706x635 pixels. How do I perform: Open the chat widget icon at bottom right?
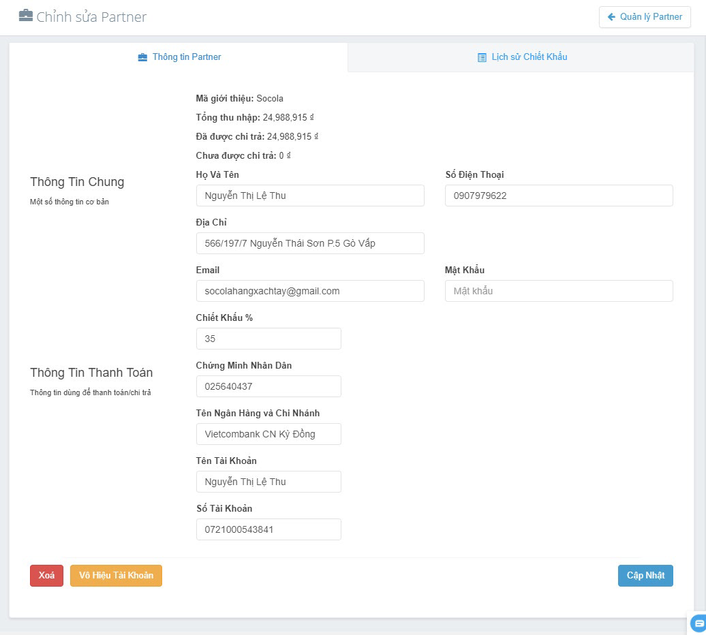pyautogui.click(x=699, y=623)
